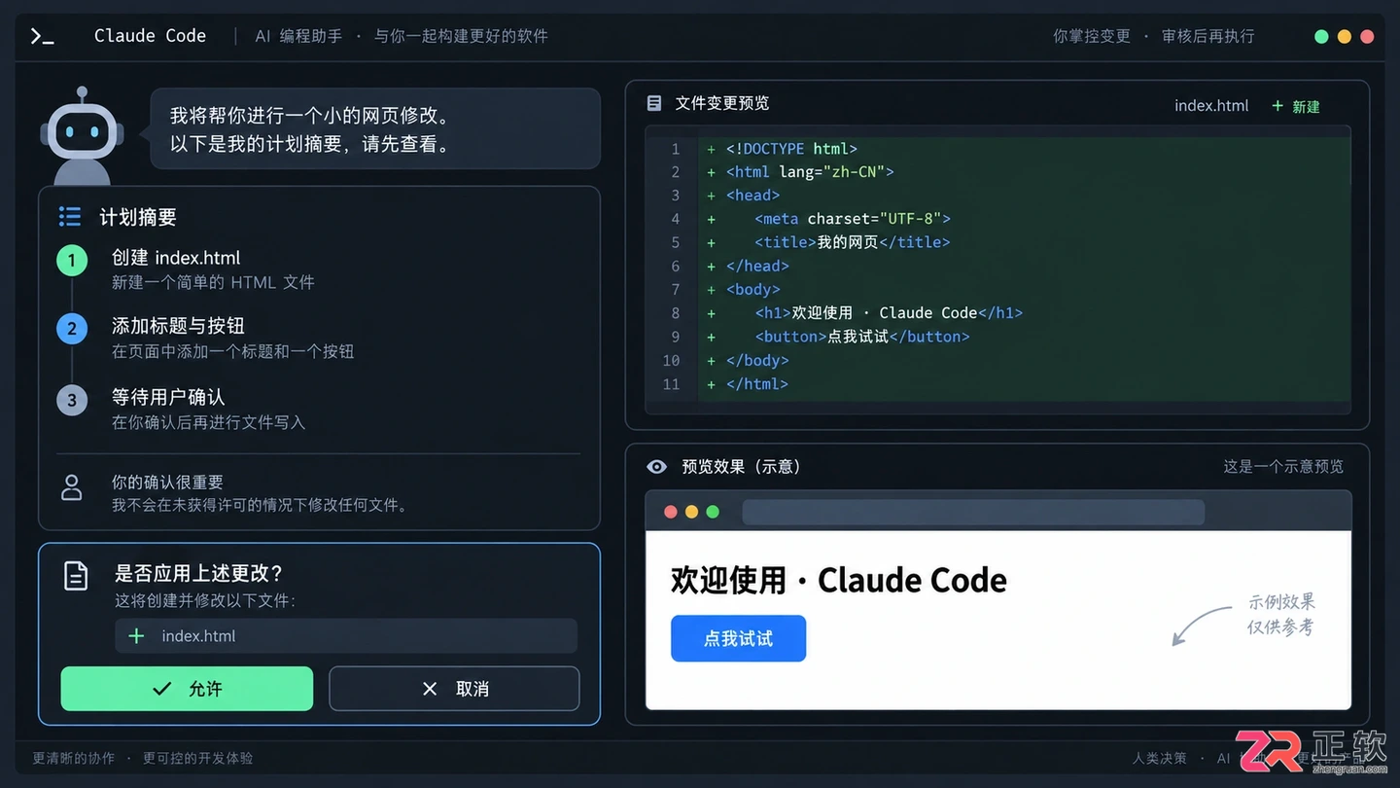Click the yellow dot in title bar
The width and height of the screenshot is (1400, 788).
(x=1345, y=37)
